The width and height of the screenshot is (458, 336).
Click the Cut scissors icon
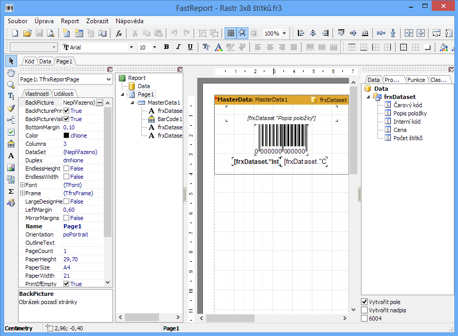coord(135,33)
